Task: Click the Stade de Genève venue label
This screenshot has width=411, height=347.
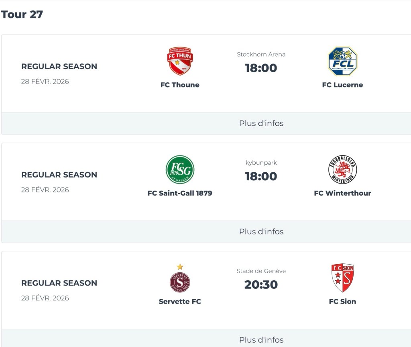Action: 261,271
